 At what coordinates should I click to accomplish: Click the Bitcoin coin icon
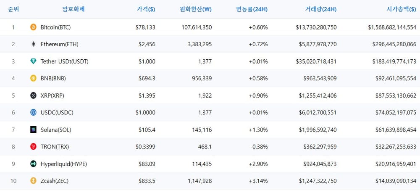33,27
